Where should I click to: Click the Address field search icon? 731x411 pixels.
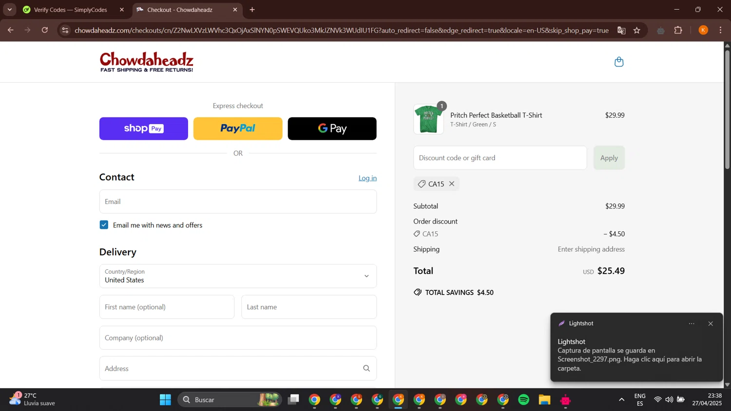366,368
